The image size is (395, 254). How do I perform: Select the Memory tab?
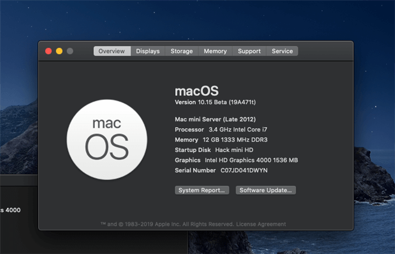pos(215,51)
